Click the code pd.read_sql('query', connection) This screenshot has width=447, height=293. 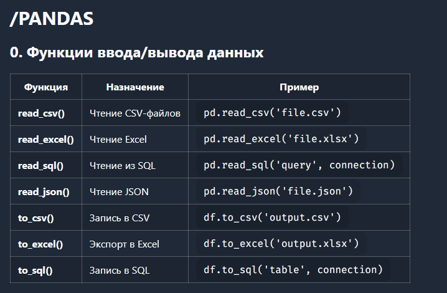point(299,165)
